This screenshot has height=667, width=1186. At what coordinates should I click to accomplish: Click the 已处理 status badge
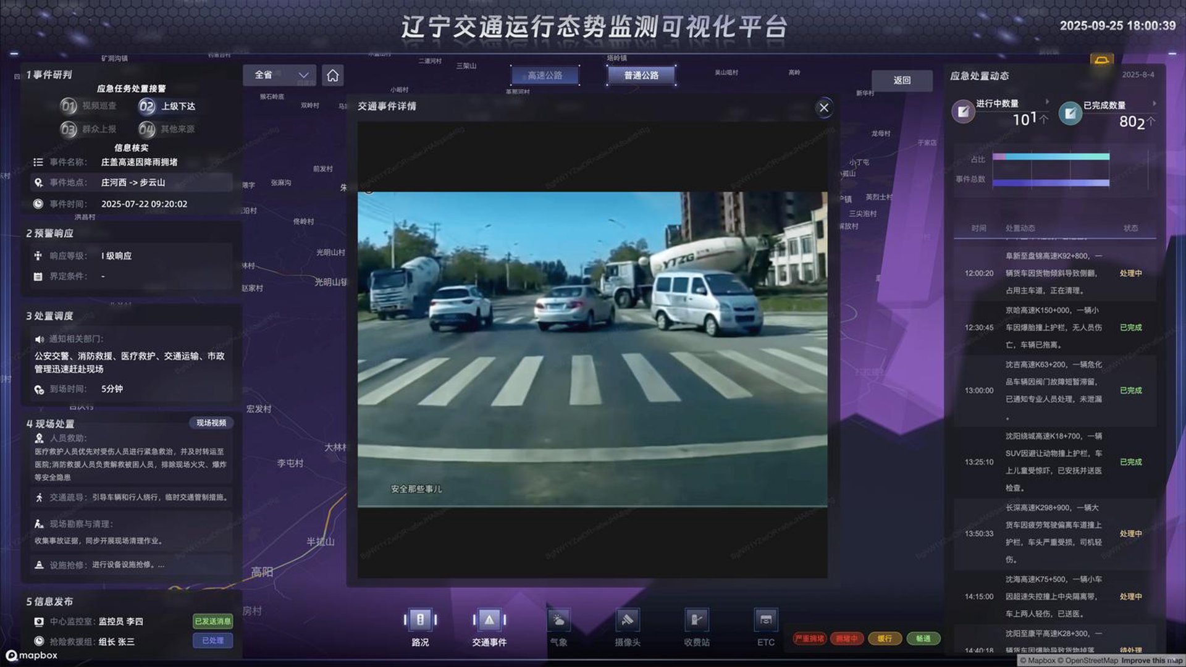213,641
